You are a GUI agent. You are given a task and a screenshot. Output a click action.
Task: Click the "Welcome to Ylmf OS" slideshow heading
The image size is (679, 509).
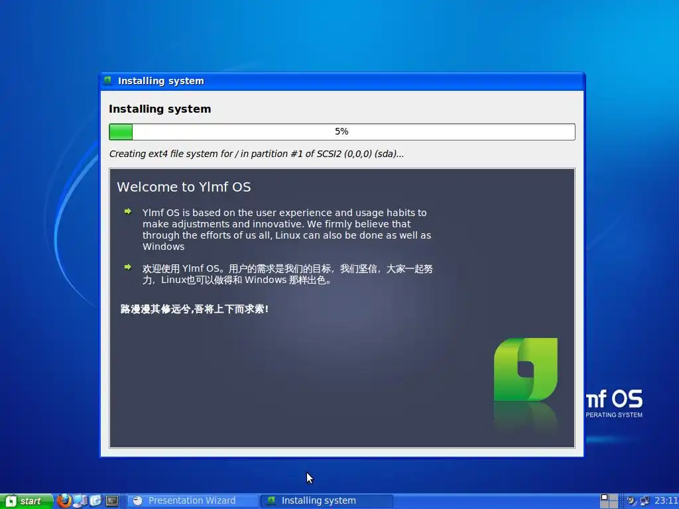[x=184, y=186]
